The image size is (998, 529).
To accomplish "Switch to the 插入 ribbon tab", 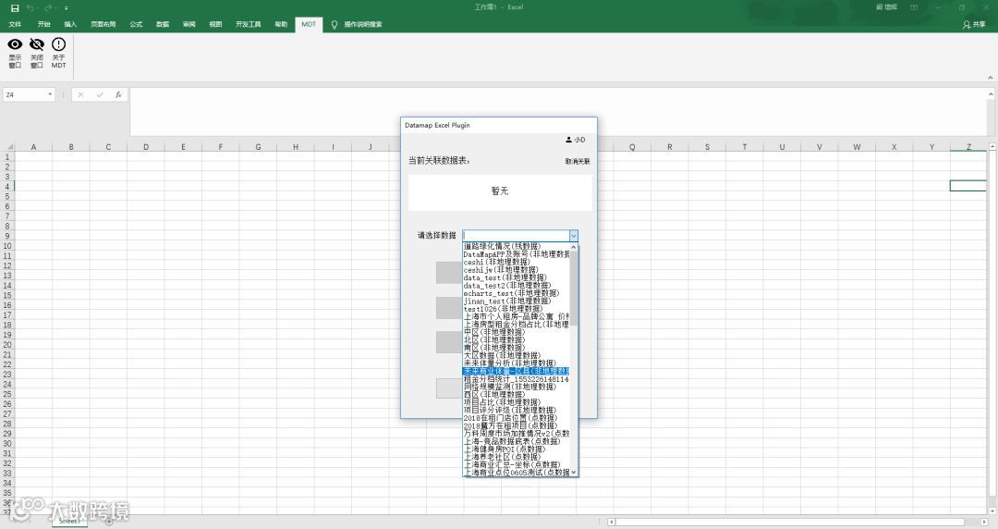I will point(70,24).
